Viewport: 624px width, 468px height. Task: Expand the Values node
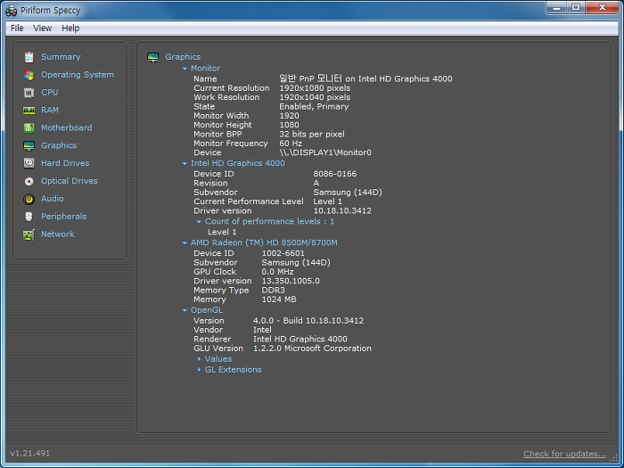point(199,359)
